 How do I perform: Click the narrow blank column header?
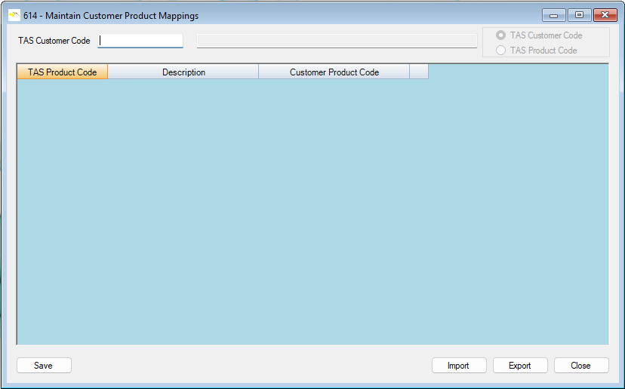(419, 72)
